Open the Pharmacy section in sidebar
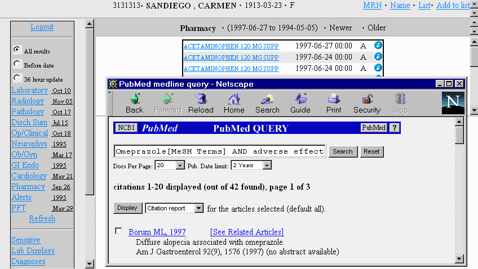Viewport: 478px width, 269px height. 28,186
